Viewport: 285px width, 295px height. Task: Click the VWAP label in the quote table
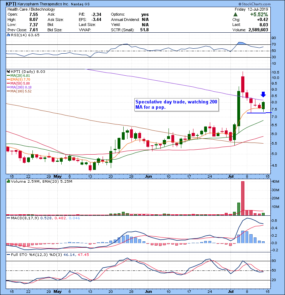coord(85,30)
